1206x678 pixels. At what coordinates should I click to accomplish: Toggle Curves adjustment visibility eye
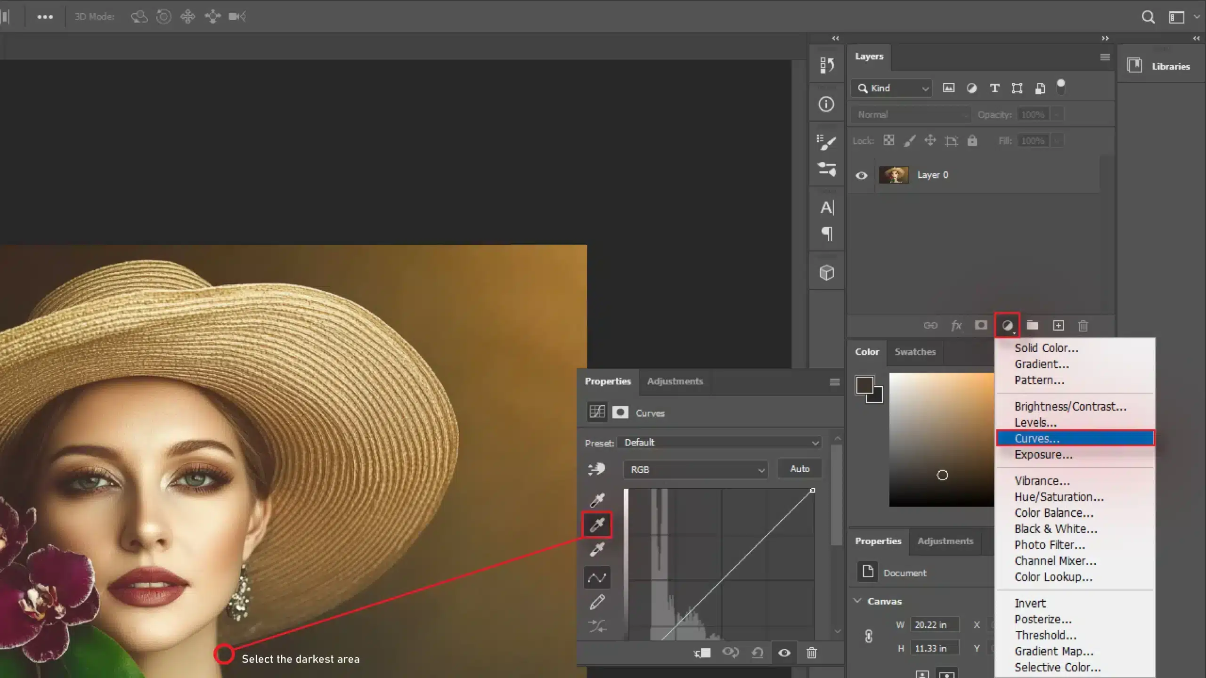784,653
